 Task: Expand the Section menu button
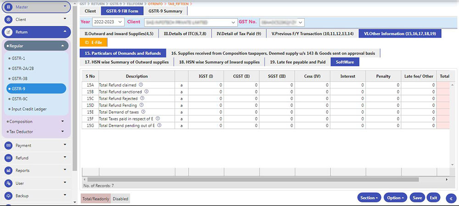(x=369, y=198)
